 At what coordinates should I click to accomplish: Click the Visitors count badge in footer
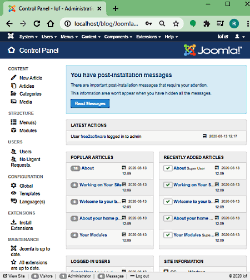click(35, 276)
